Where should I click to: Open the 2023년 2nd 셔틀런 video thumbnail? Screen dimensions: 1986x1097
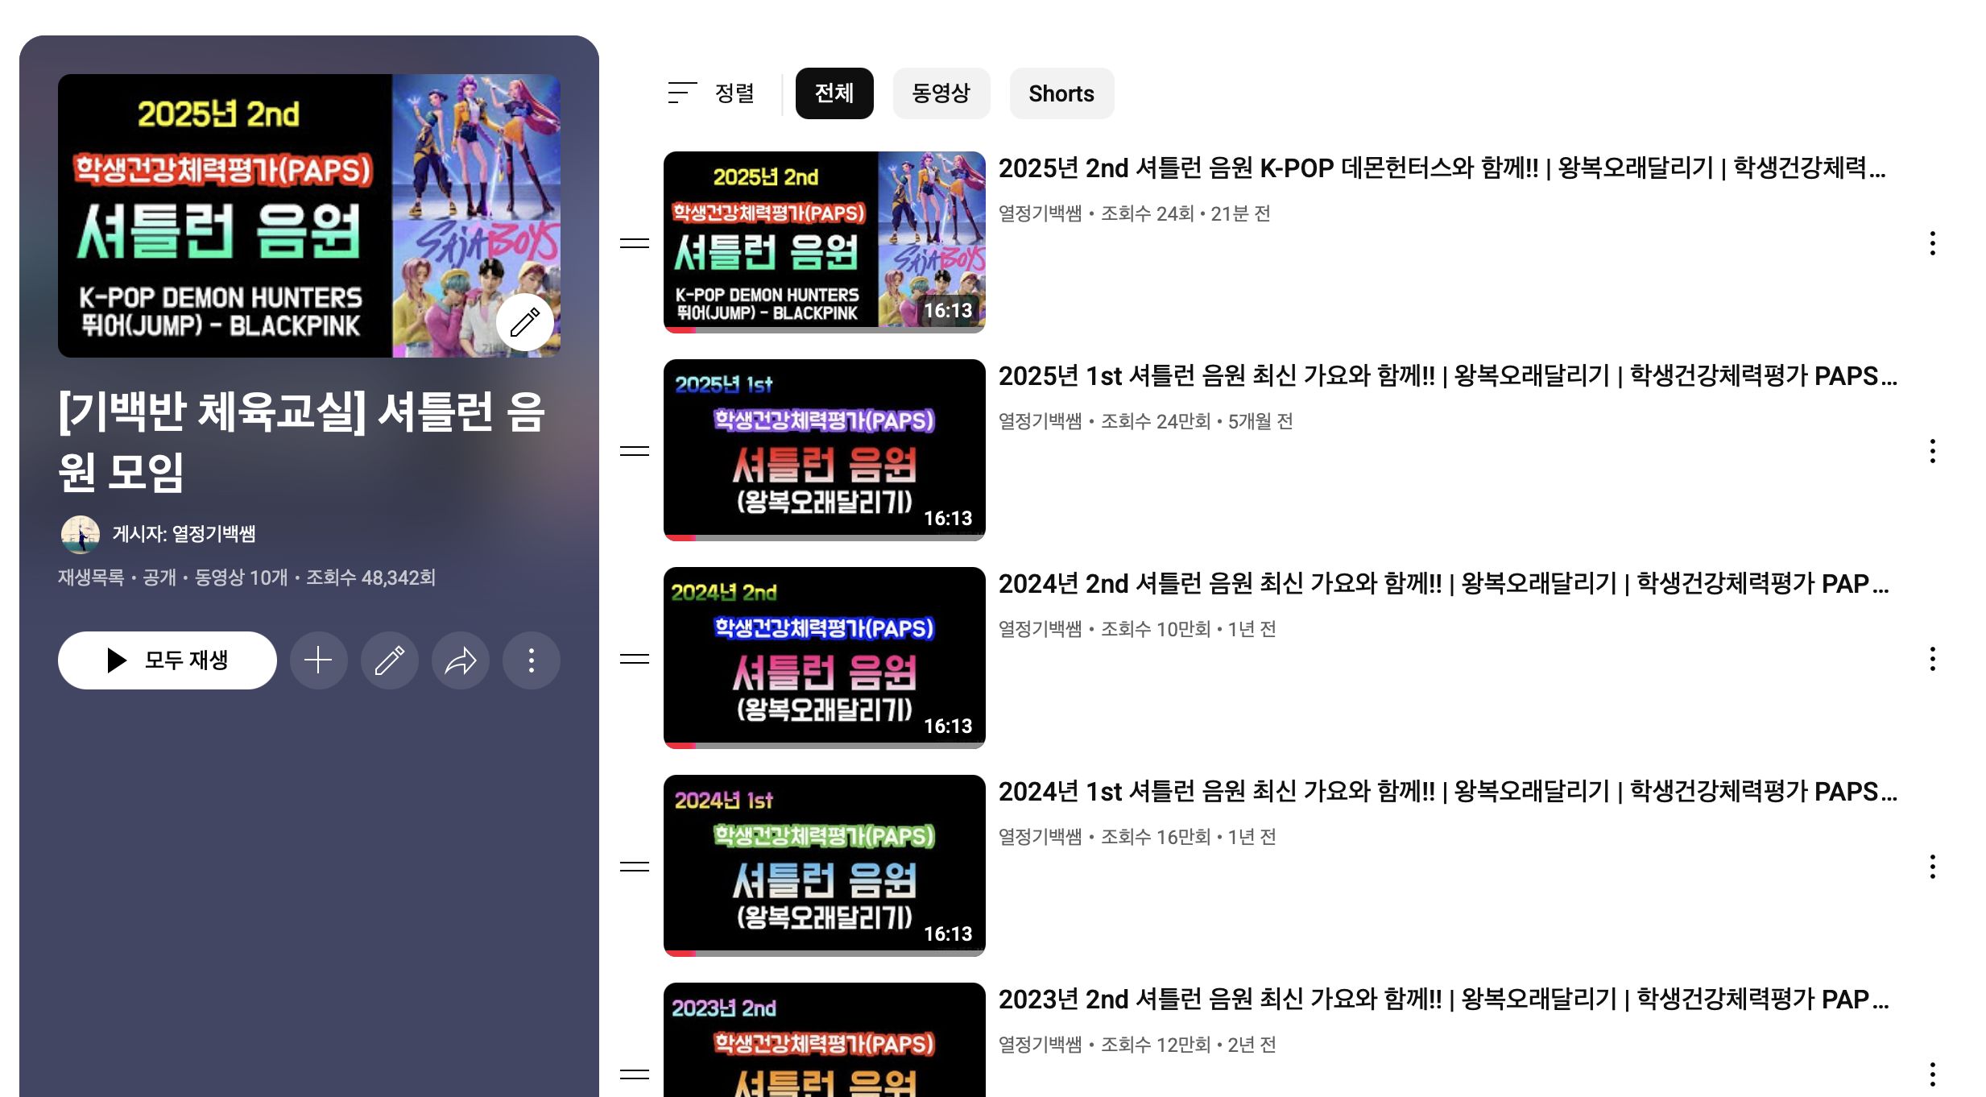point(824,1040)
